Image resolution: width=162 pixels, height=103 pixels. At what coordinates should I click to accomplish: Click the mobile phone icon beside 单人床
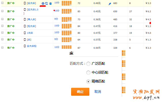25,19
